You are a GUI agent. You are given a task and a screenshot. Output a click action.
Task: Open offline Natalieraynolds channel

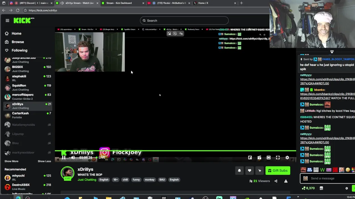(x=28, y=125)
